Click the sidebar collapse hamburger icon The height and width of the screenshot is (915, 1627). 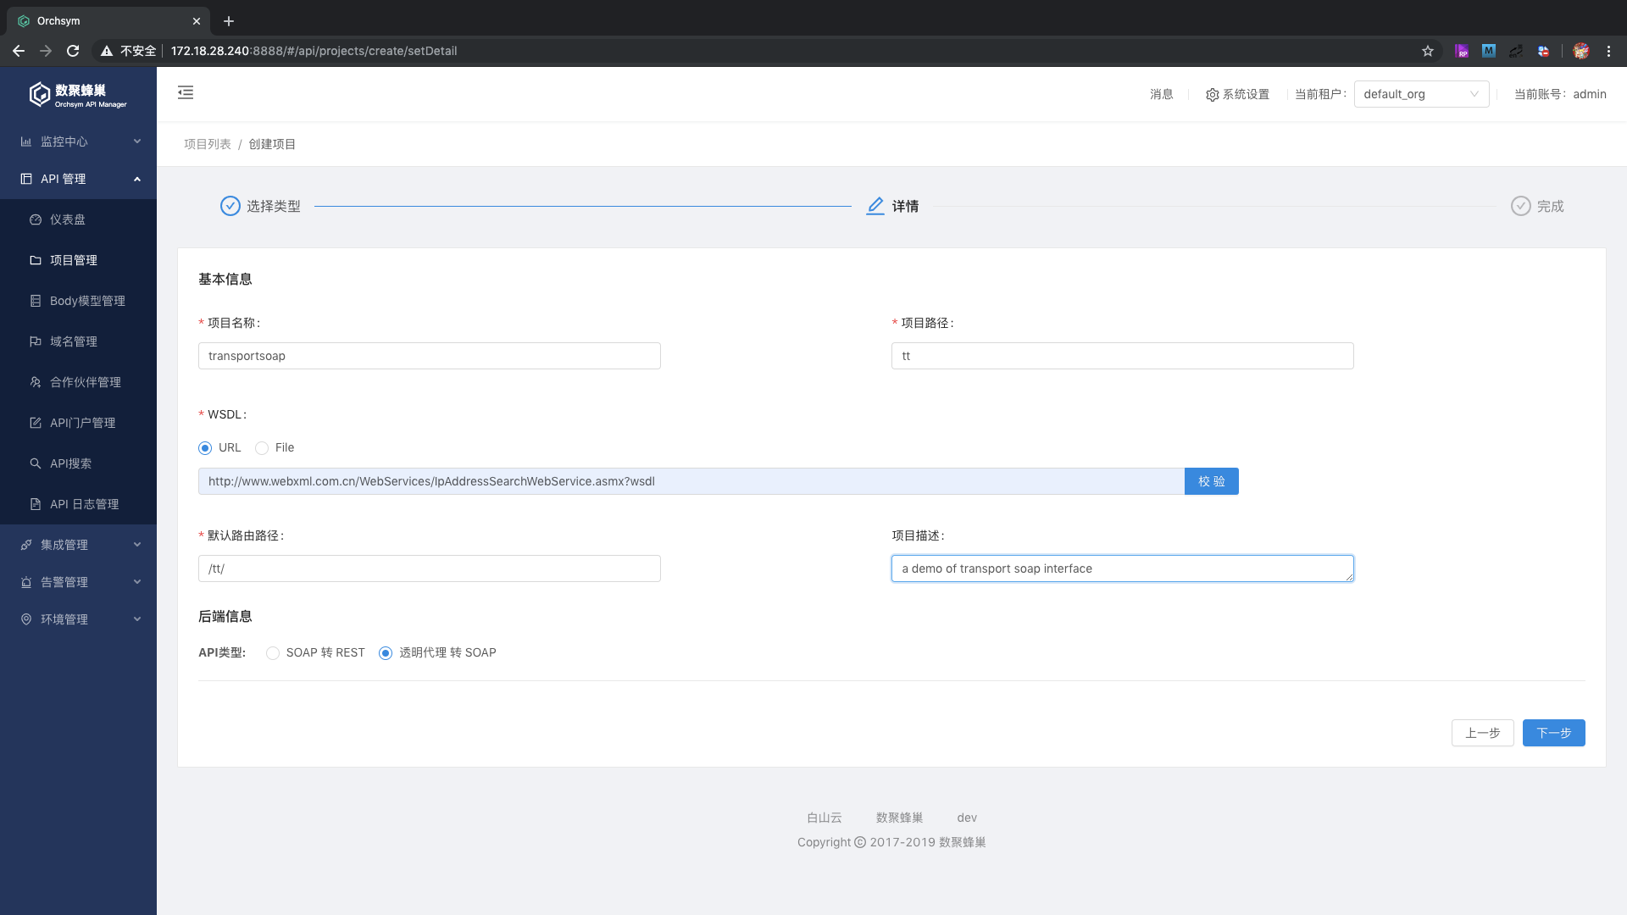(186, 93)
